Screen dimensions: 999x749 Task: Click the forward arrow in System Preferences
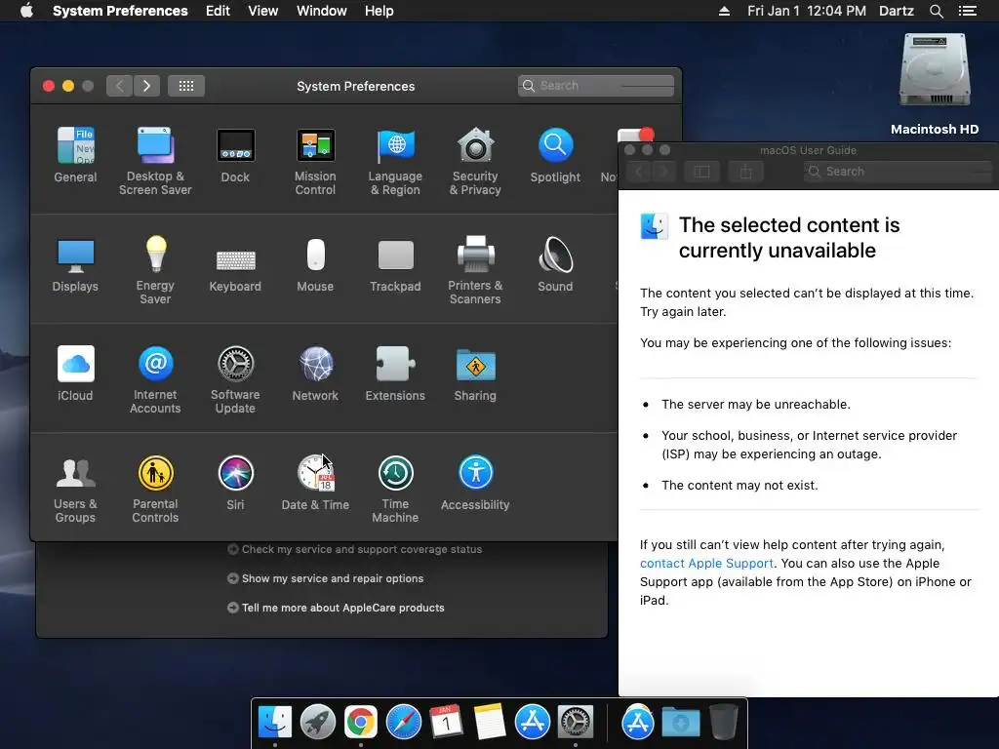(x=146, y=86)
